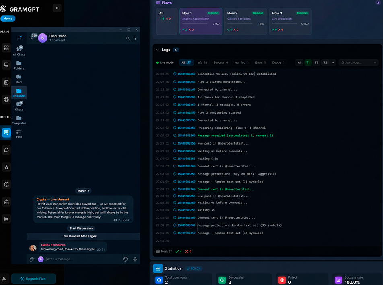
Task: Open Galina Zakharova's profile avatar
Action: 33,248
